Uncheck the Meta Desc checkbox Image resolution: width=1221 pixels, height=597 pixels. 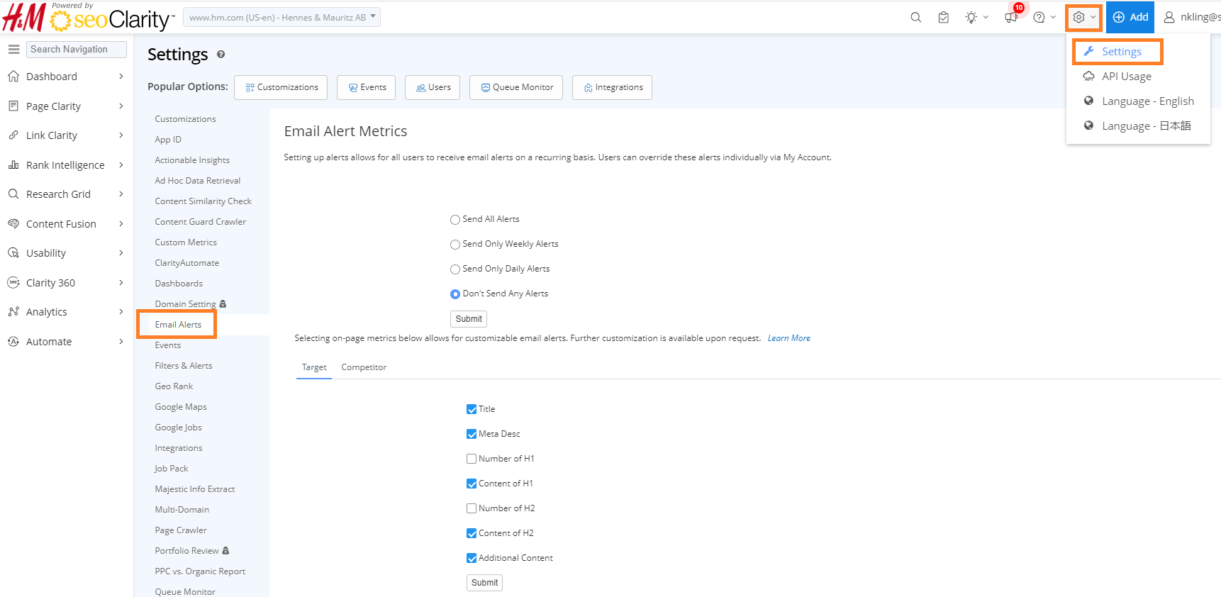point(472,434)
